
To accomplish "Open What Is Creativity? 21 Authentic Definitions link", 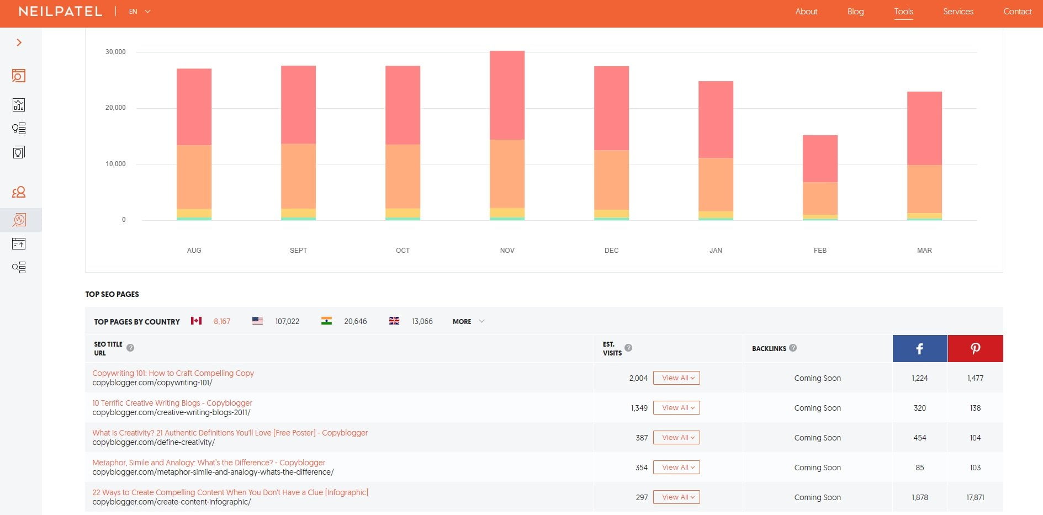I will [230, 433].
